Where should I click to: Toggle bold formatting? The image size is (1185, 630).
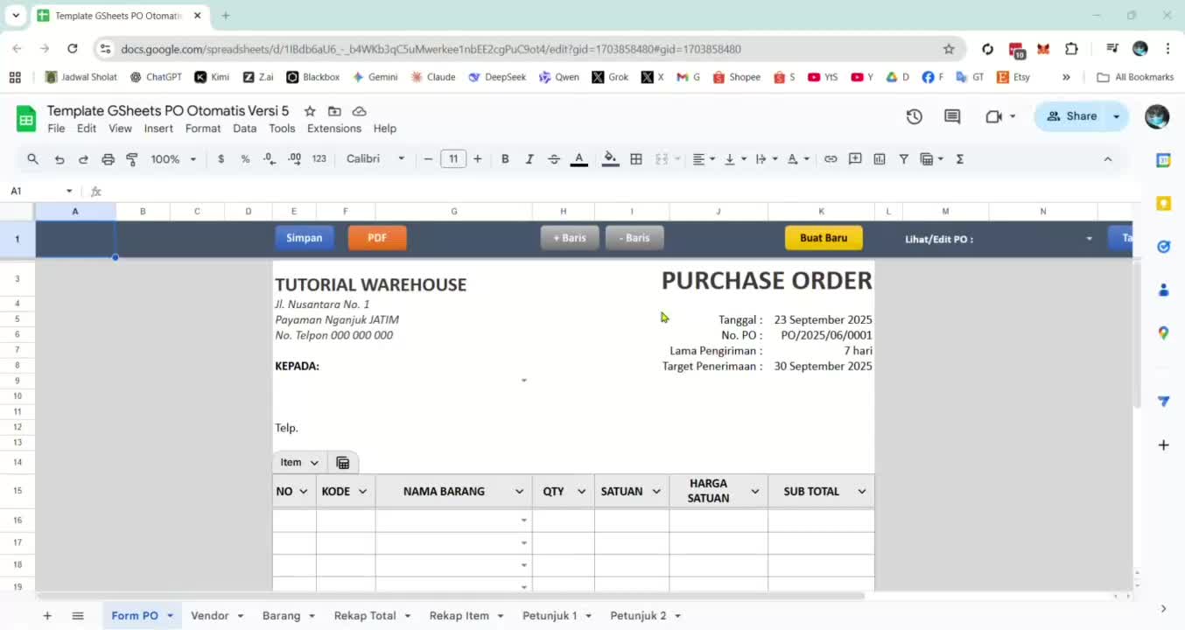coord(505,159)
